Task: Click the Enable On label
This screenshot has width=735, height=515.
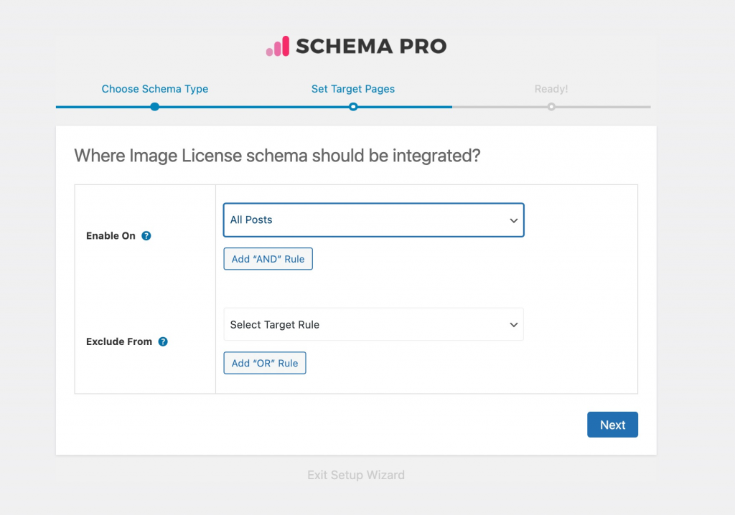Action: [111, 235]
